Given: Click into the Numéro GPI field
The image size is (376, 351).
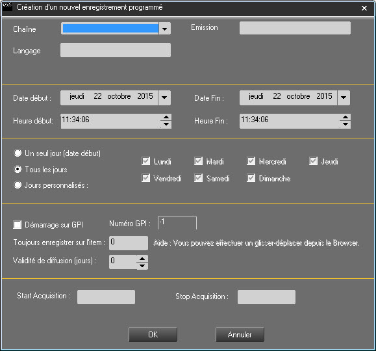Looking at the screenshot, I should [177, 222].
